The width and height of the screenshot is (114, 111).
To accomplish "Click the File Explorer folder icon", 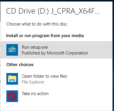I will 12,79.
